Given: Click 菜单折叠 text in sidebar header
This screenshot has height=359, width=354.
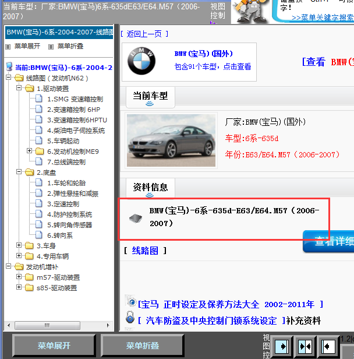Looking at the screenshot, I should (70, 46).
